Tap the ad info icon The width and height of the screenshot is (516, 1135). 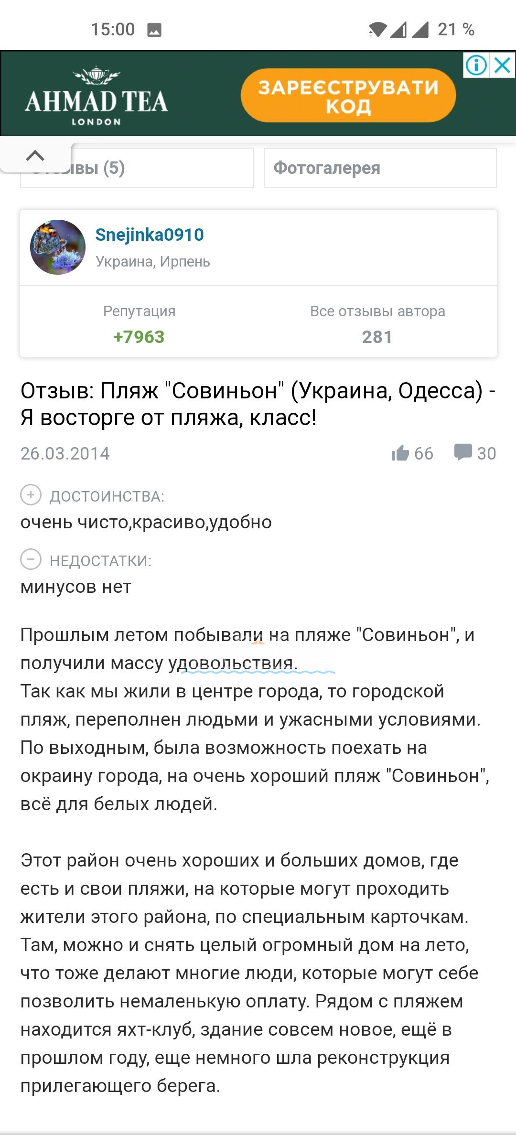point(476,65)
